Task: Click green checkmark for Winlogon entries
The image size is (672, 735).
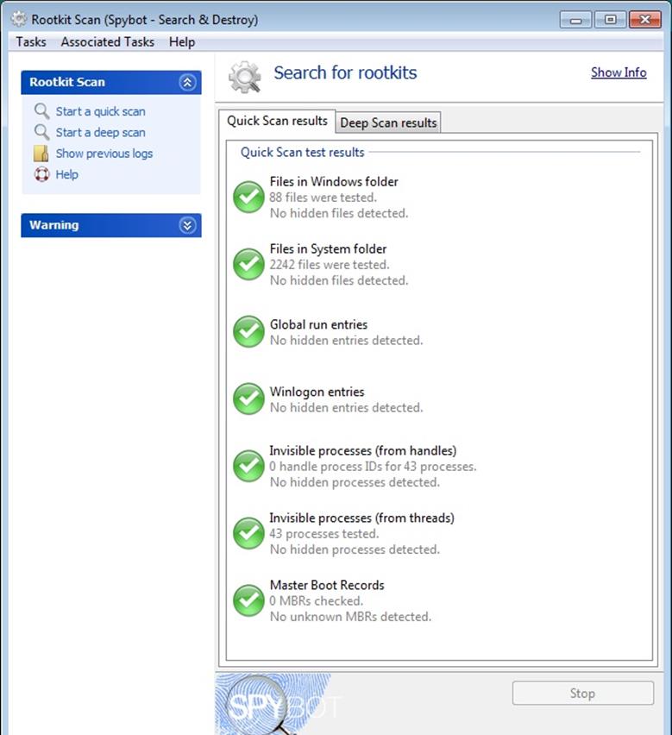Action: pyautogui.click(x=248, y=399)
